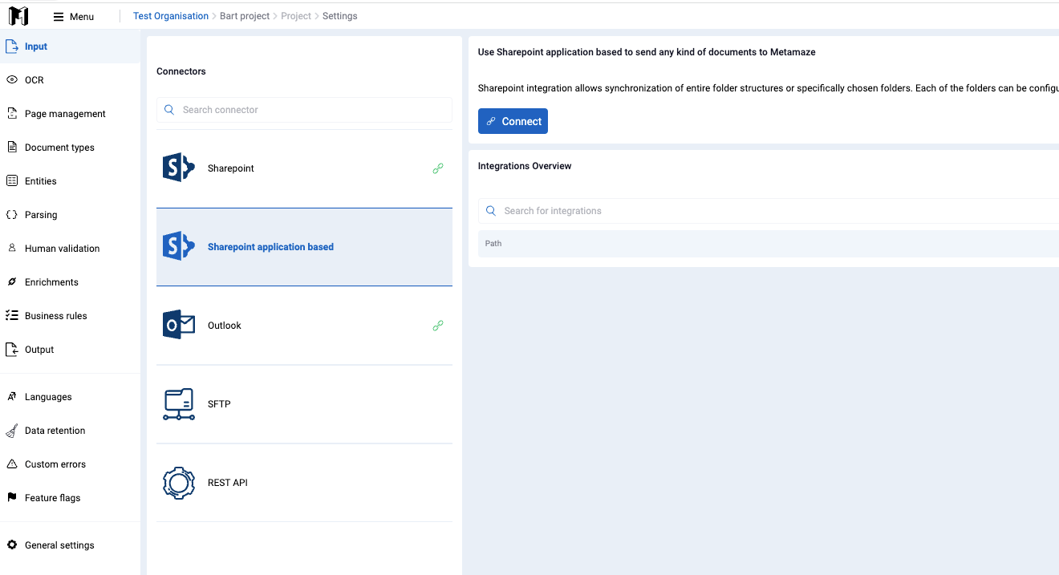The height and width of the screenshot is (575, 1059).
Task: Select the REST API gear icon
Action: coord(179,483)
